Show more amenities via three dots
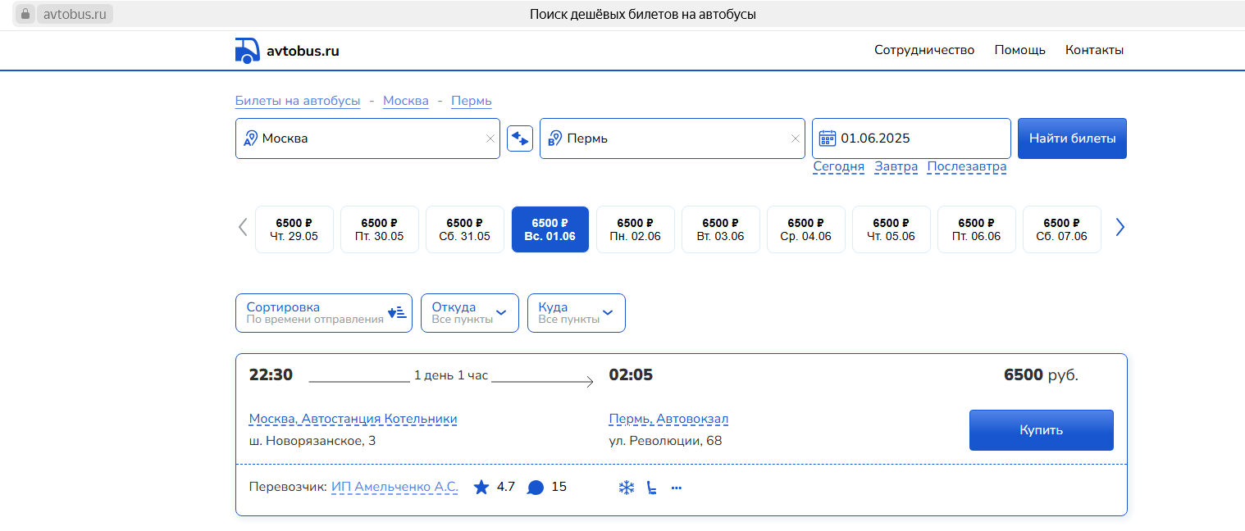Image resolution: width=1245 pixels, height=531 pixels. 677,488
